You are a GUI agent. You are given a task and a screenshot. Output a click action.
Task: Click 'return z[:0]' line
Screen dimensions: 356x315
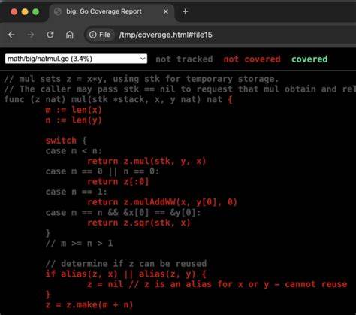118,182
